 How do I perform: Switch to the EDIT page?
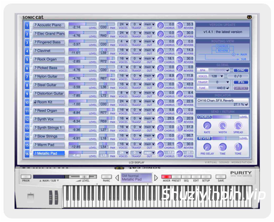[x=196, y=177]
